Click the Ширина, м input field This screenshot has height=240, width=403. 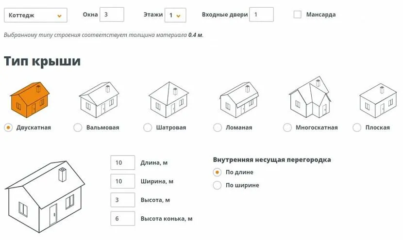pos(122,181)
